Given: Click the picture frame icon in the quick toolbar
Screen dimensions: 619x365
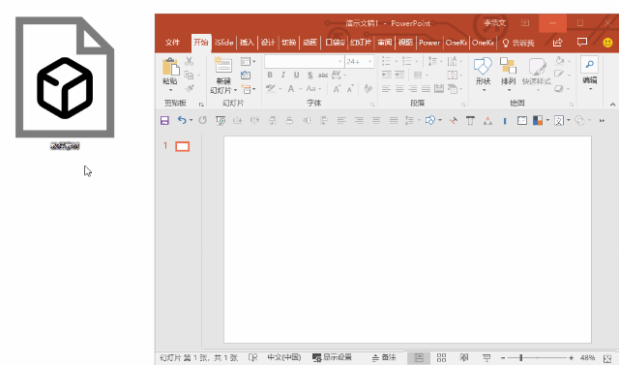Looking at the screenshot, I should coord(522,120).
